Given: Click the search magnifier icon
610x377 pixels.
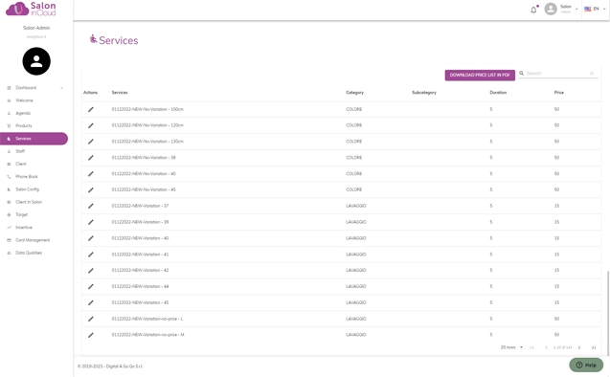Looking at the screenshot, I should pyautogui.click(x=521, y=73).
